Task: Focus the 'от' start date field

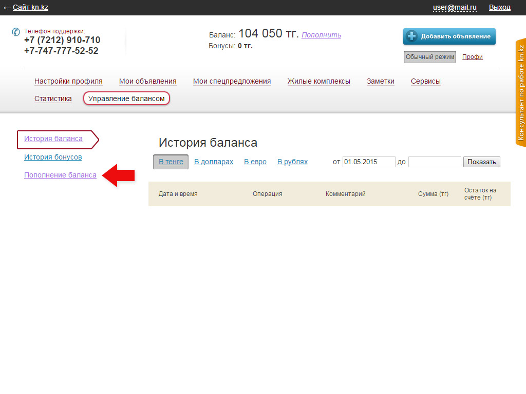Action: tap(368, 162)
